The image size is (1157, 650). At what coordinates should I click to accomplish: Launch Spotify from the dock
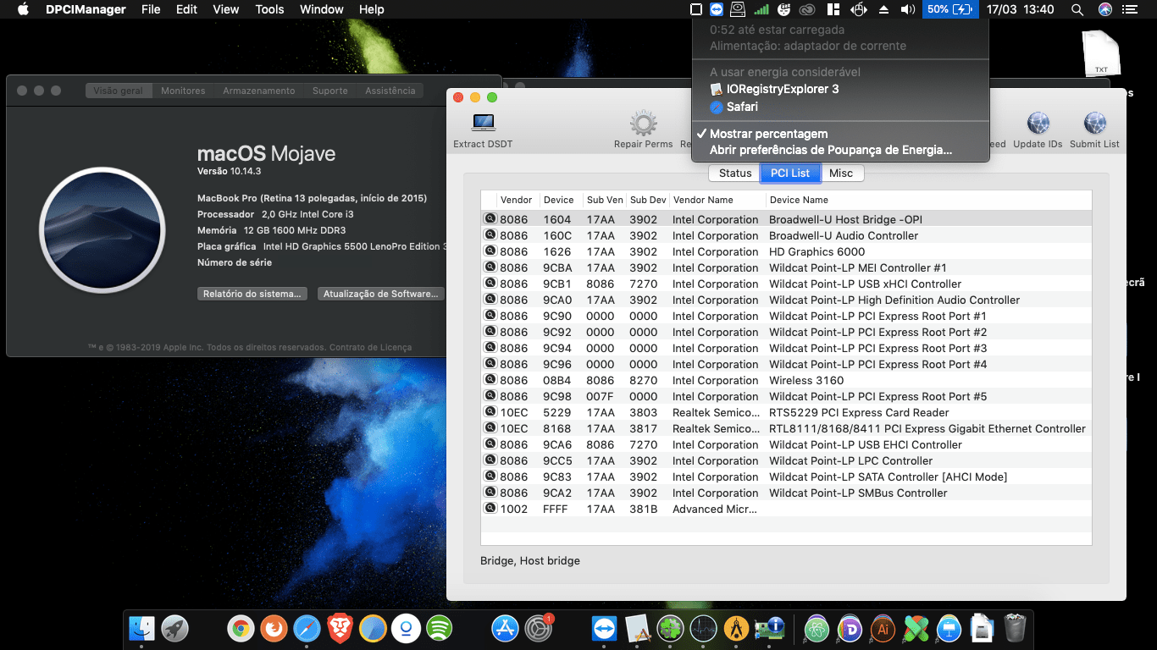(439, 629)
